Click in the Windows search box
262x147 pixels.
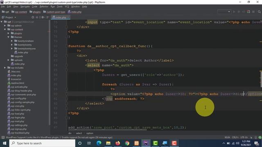click(42, 143)
